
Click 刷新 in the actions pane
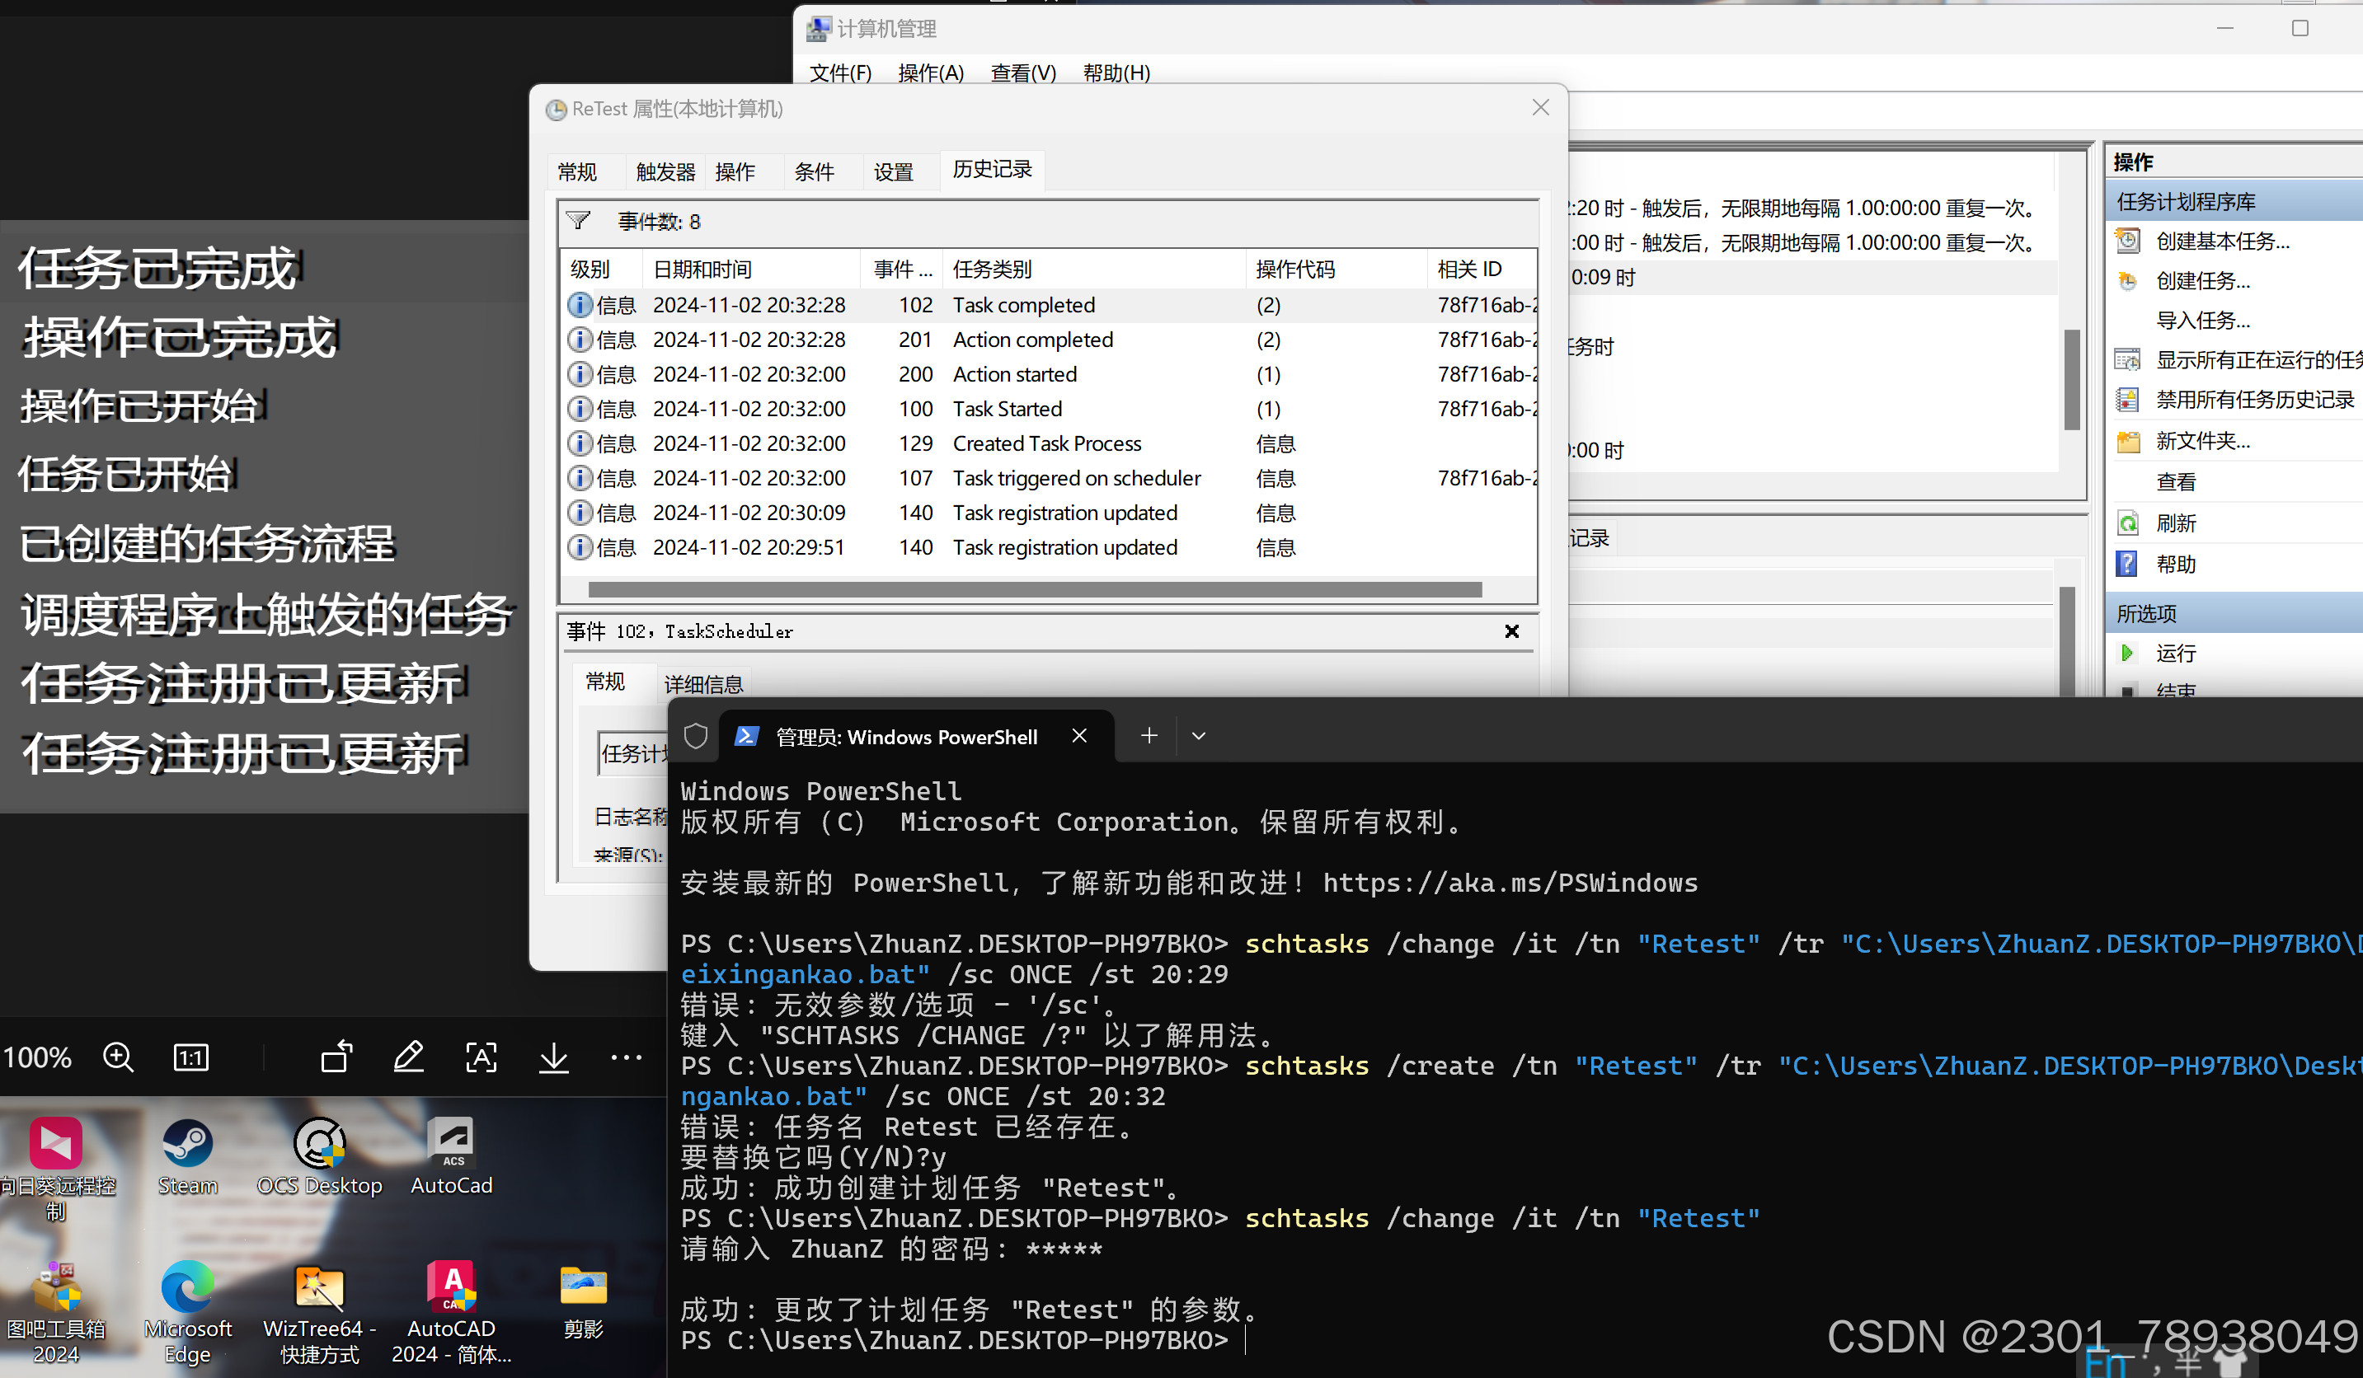(2176, 523)
